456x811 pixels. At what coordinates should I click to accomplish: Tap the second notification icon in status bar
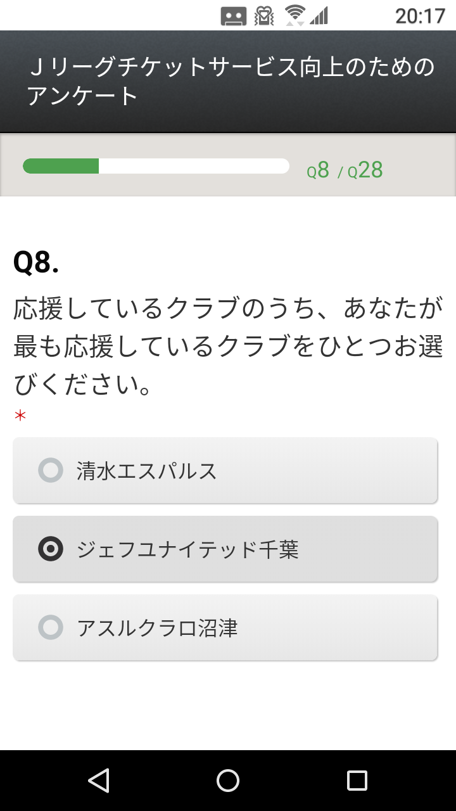coord(263,15)
